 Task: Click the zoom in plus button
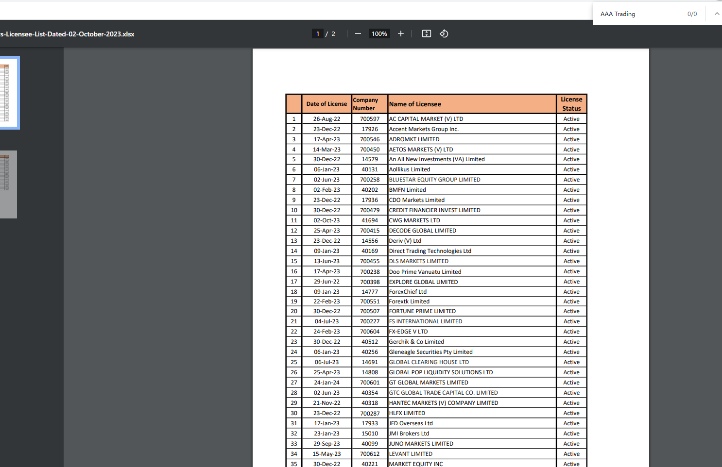point(401,33)
